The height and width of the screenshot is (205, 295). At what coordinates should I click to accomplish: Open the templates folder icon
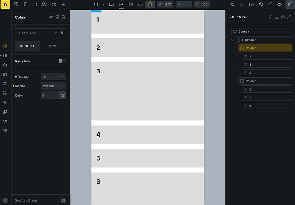(35, 4)
